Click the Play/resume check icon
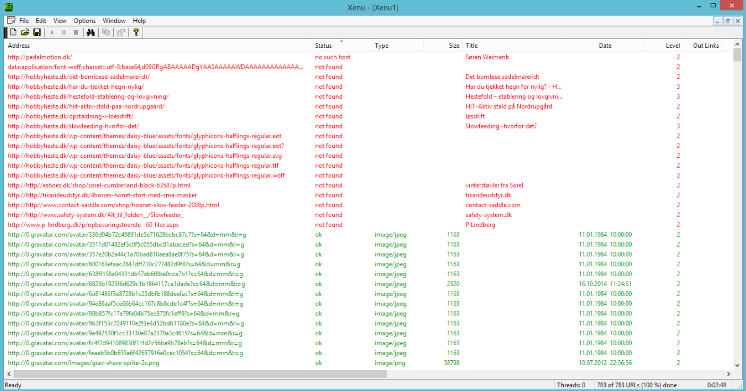This screenshot has height=391, width=746. pos(52,33)
